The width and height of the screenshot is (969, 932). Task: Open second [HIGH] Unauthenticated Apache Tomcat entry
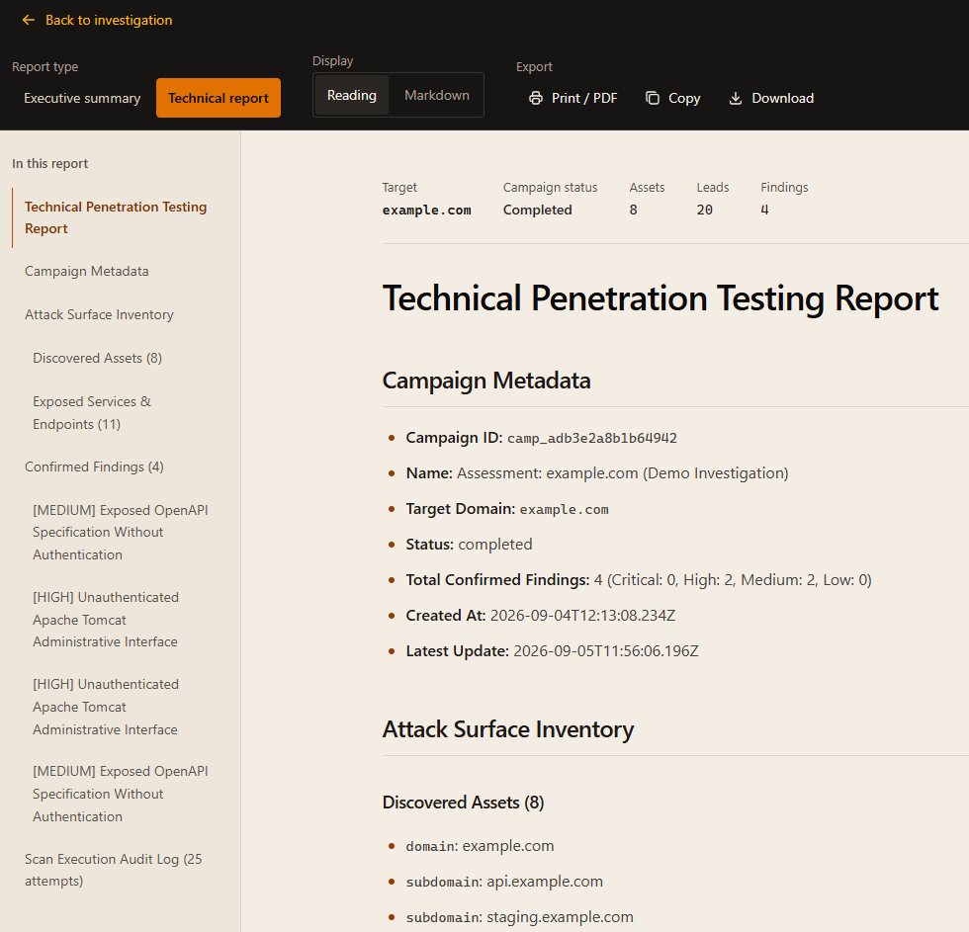[106, 707]
